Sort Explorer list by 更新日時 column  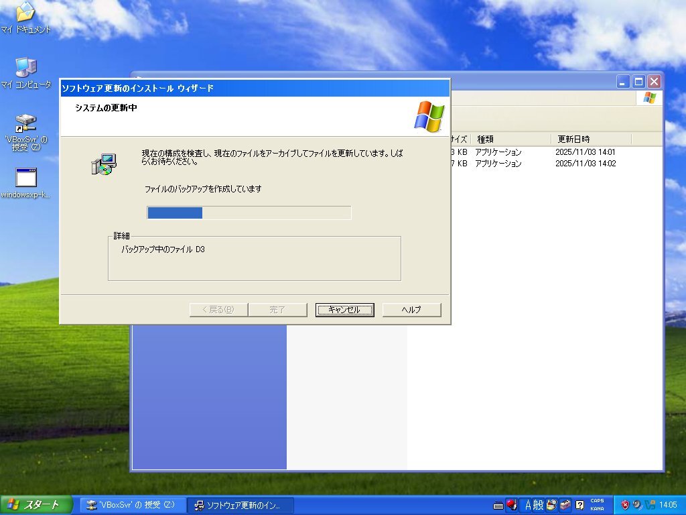coord(591,139)
